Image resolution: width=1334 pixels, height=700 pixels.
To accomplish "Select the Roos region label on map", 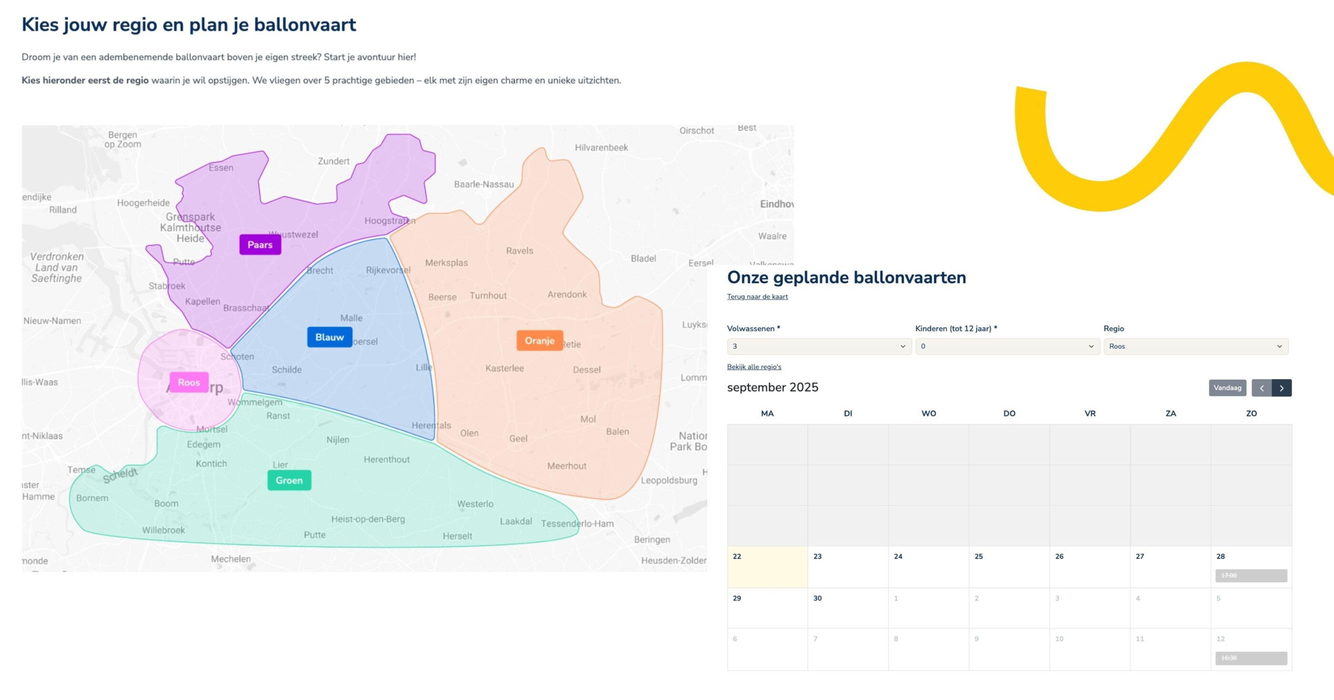I will tap(189, 382).
